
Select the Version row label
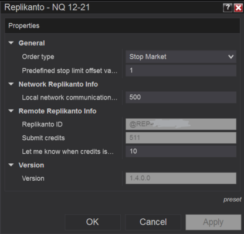[x=33, y=178]
